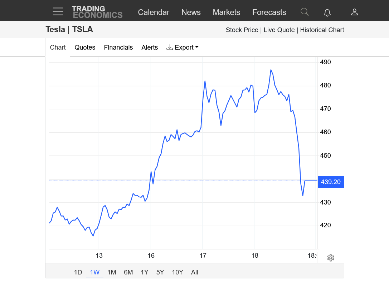Click the Export download icon
The width and height of the screenshot is (389, 303).
coord(170,47)
